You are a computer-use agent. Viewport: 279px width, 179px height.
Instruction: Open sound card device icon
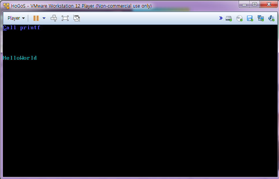[x=271, y=18]
